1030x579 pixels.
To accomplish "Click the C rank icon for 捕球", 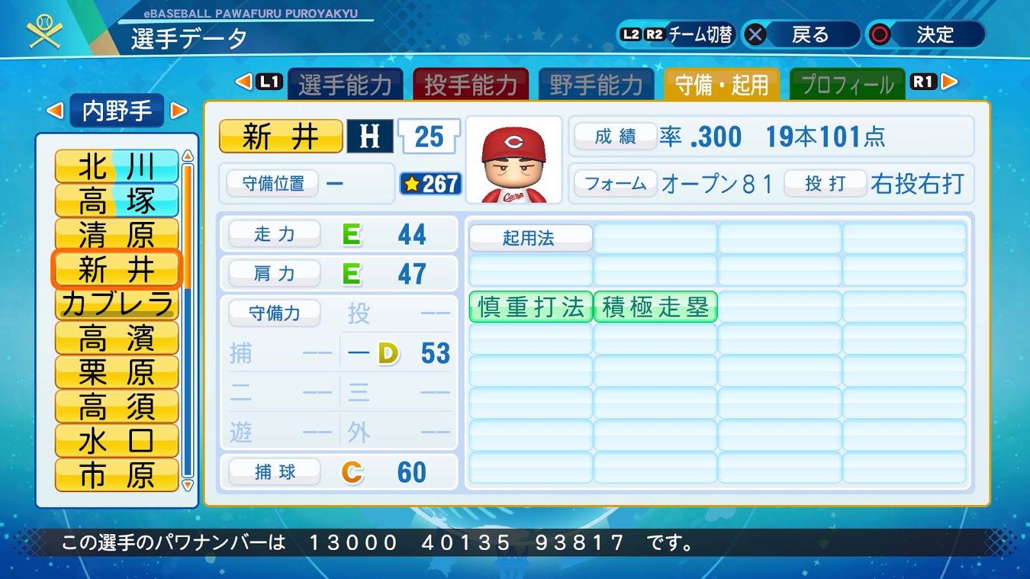I will [352, 473].
